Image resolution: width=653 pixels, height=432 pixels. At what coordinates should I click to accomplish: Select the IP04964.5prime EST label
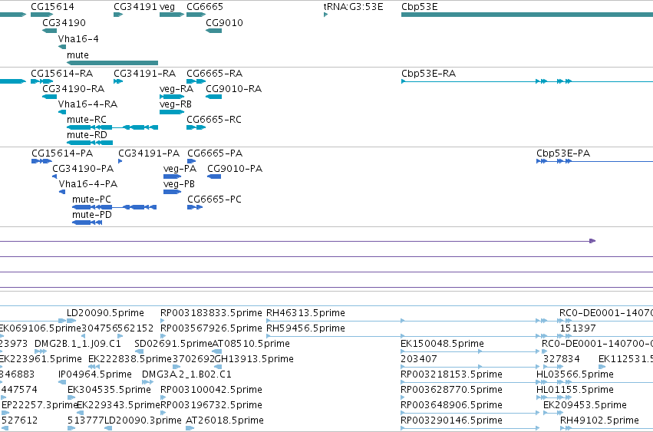pos(95,374)
